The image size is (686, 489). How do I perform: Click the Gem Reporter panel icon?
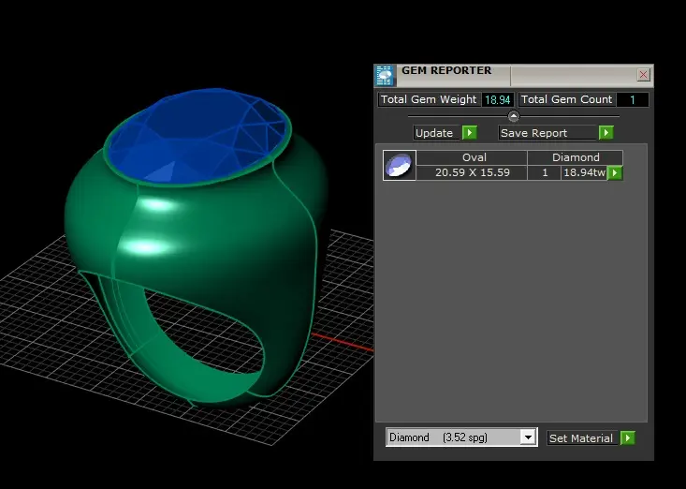click(385, 75)
